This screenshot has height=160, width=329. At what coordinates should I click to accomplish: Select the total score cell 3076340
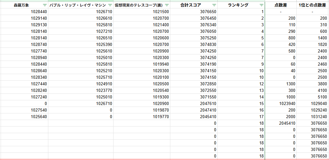click(194, 25)
